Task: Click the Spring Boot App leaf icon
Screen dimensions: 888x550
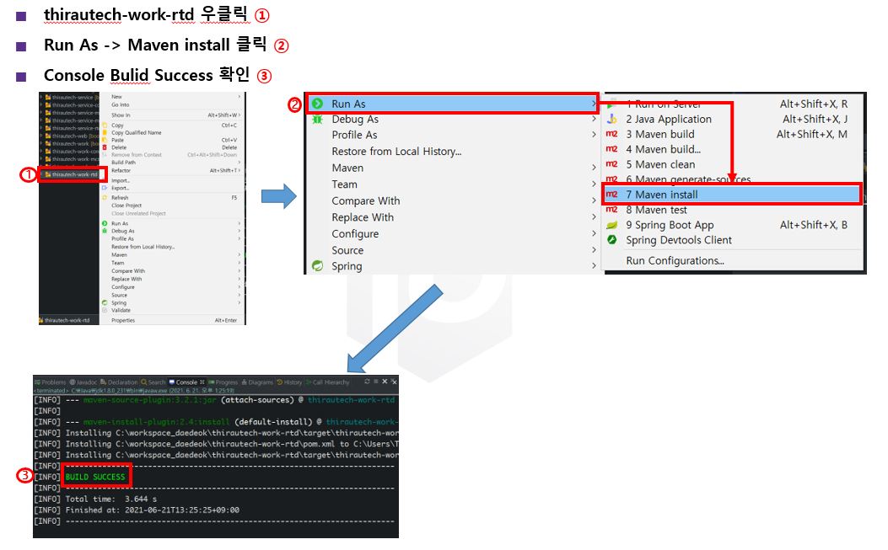Action: pos(612,225)
